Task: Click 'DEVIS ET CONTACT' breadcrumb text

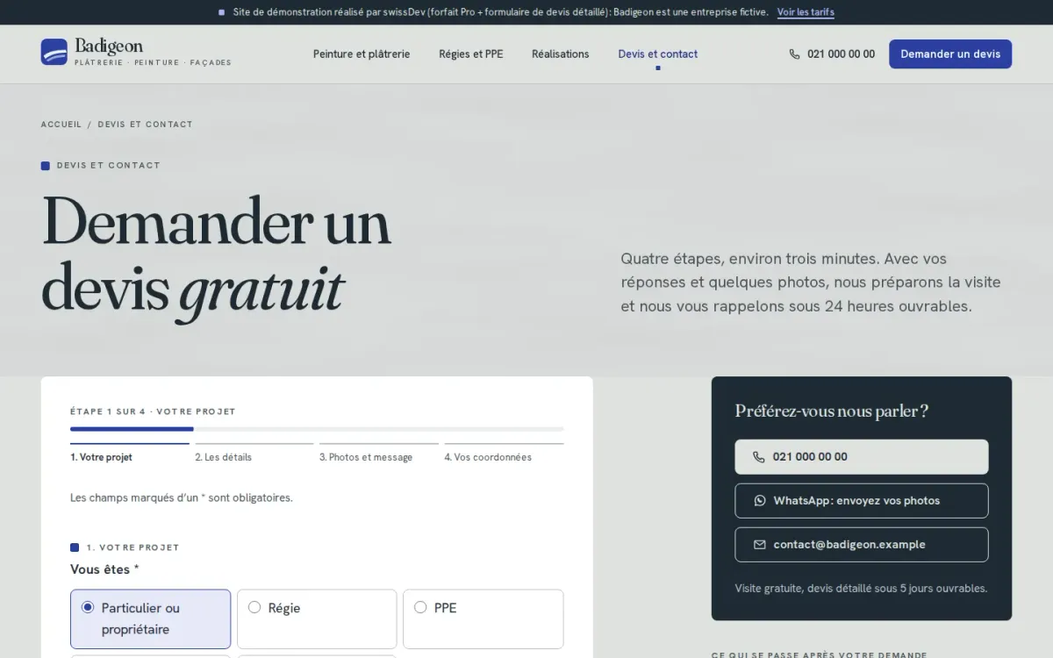Action: click(145, 125)
